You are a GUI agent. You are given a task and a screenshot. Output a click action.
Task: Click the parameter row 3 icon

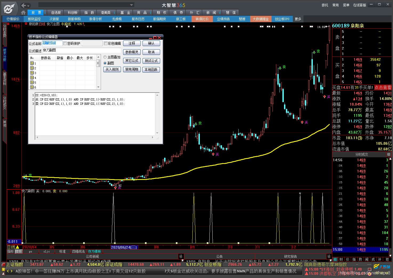coord(32,73)
